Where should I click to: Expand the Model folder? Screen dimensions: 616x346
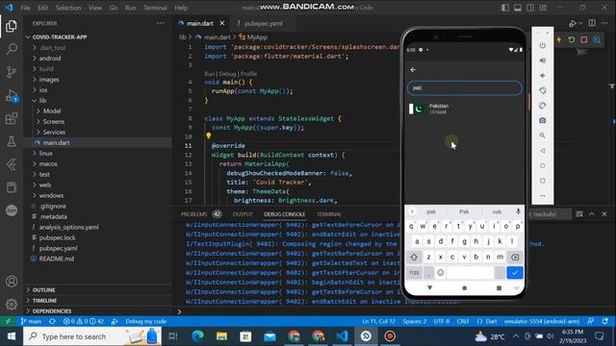pyautogui.click(x=52, y=111)
